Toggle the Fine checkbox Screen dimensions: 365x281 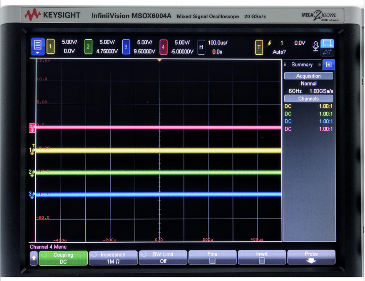pos(212,261)
